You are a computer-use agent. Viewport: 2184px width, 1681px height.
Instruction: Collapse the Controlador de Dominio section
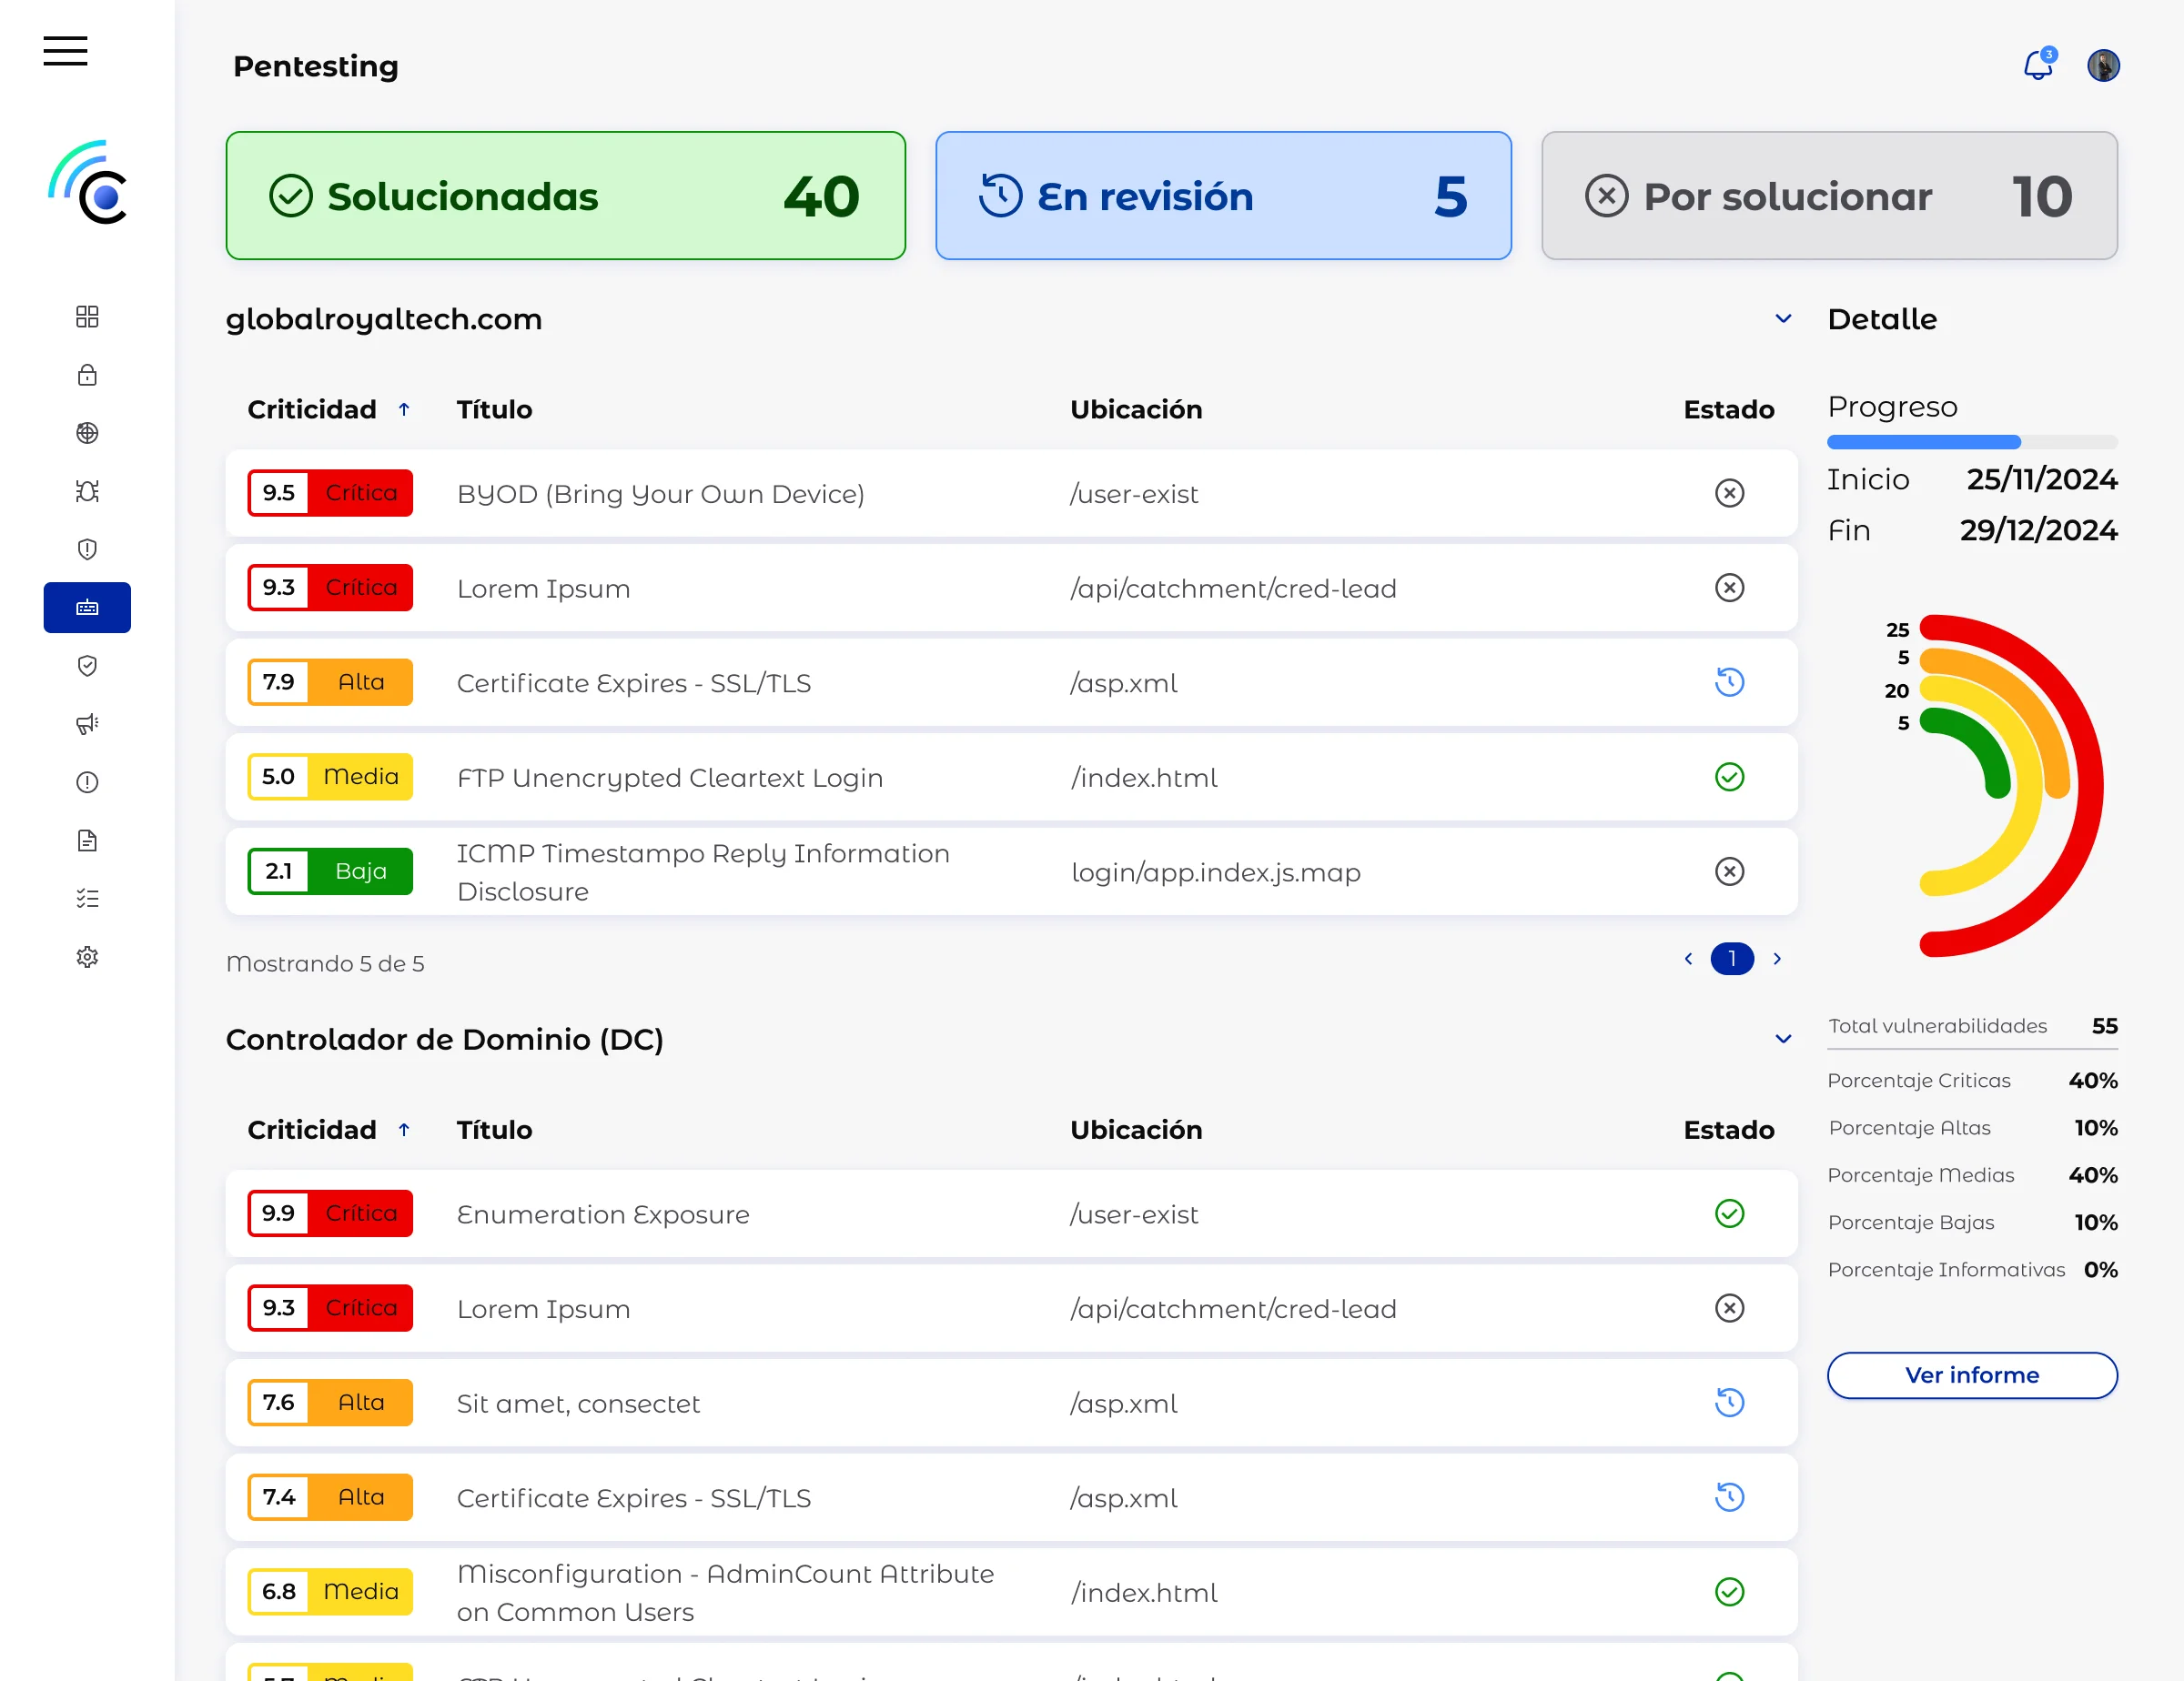coord(1783,1040)
